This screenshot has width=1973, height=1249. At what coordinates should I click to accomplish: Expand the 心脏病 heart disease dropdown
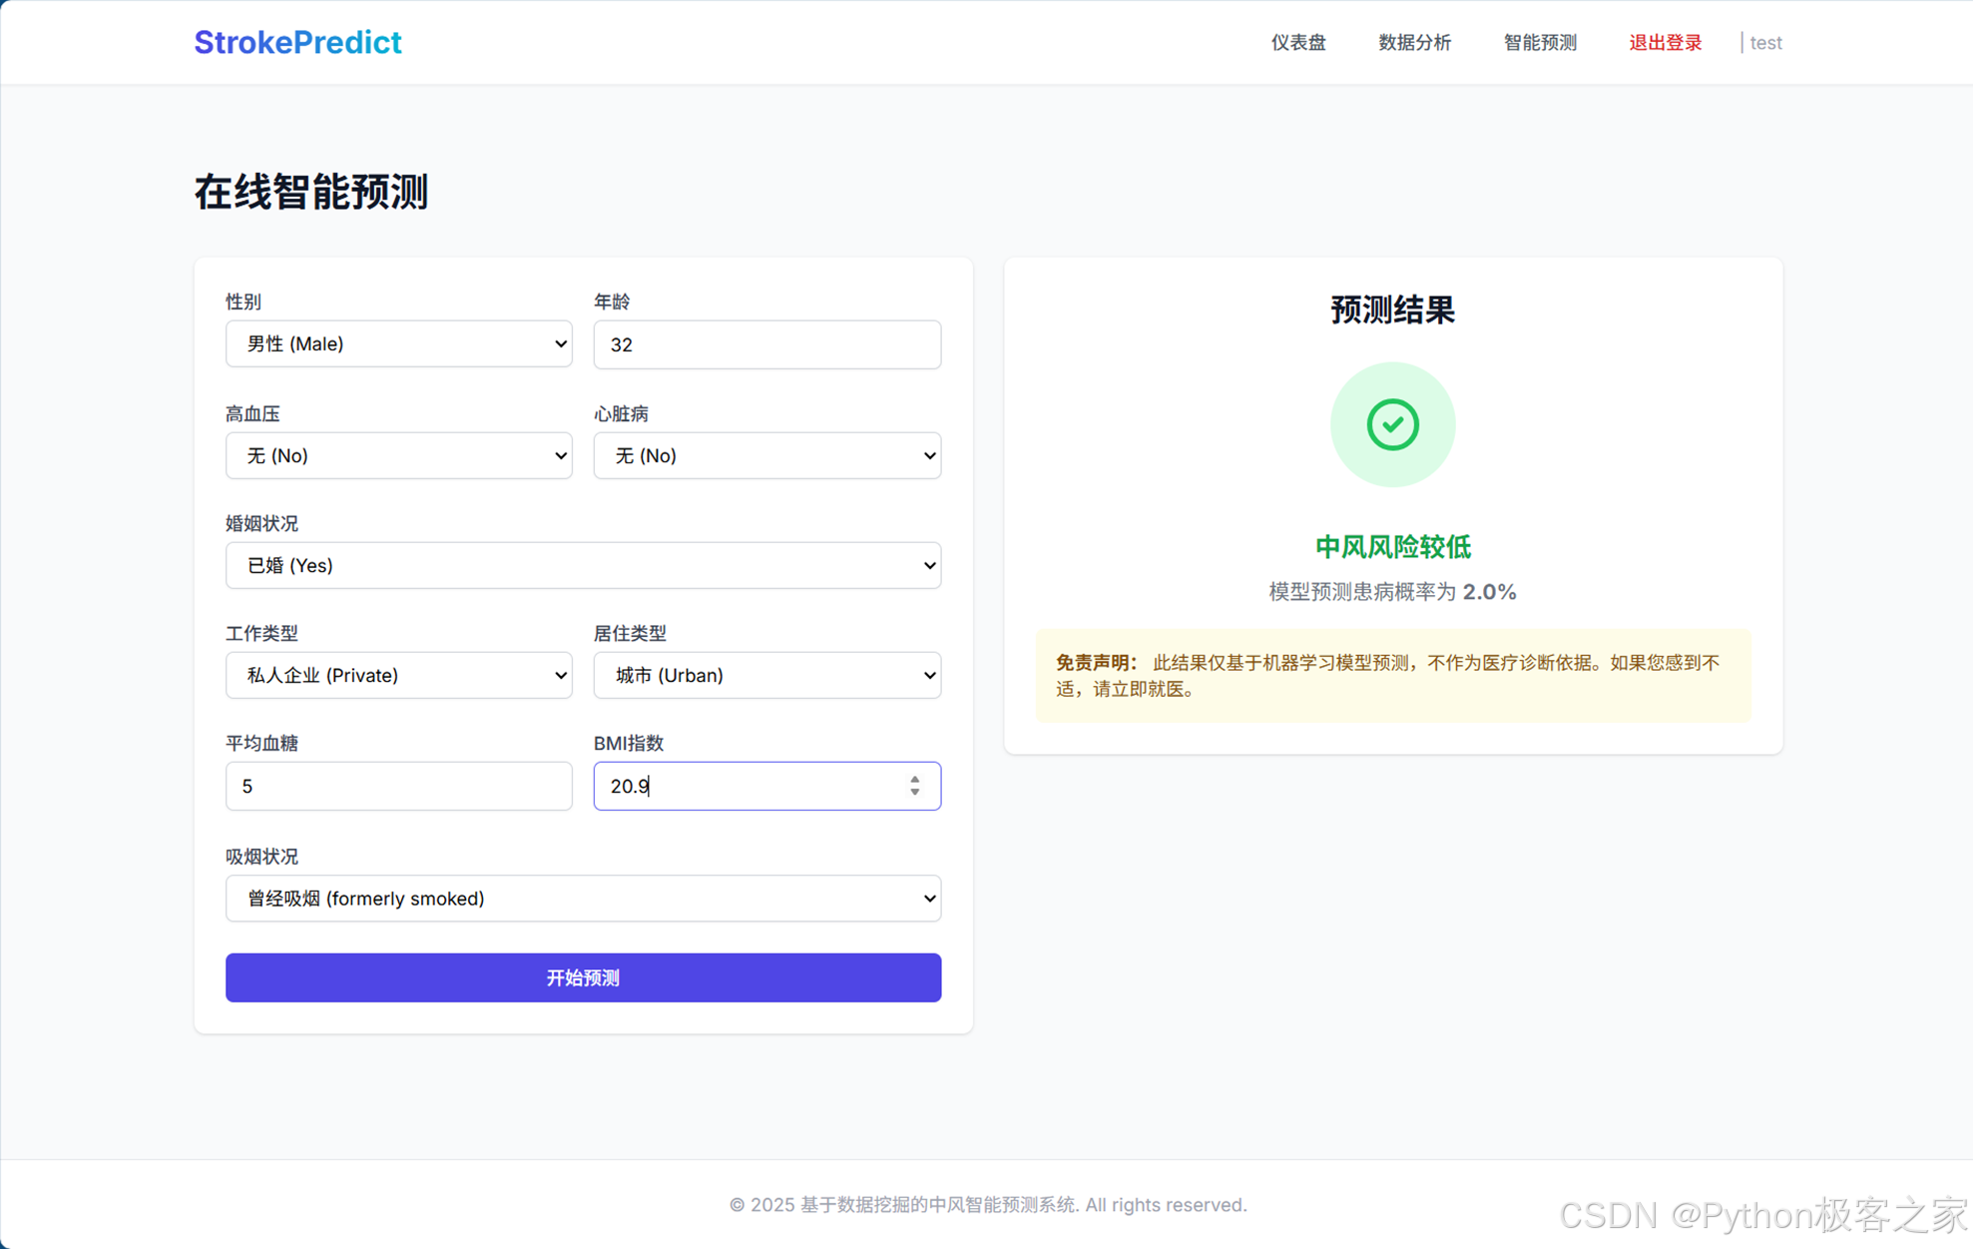(x=766, y=455)
